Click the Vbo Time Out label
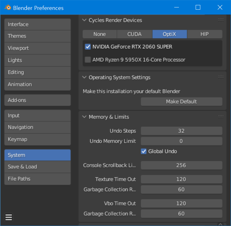This screenshot has width=231, height=226. pos(120,203)
